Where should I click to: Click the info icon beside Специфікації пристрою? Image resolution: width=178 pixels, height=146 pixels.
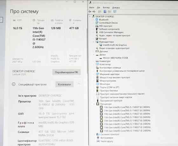(14, 84)
